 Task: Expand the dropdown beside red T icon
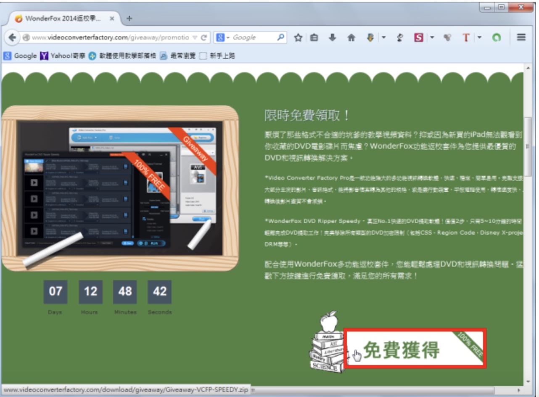(479, 38)
